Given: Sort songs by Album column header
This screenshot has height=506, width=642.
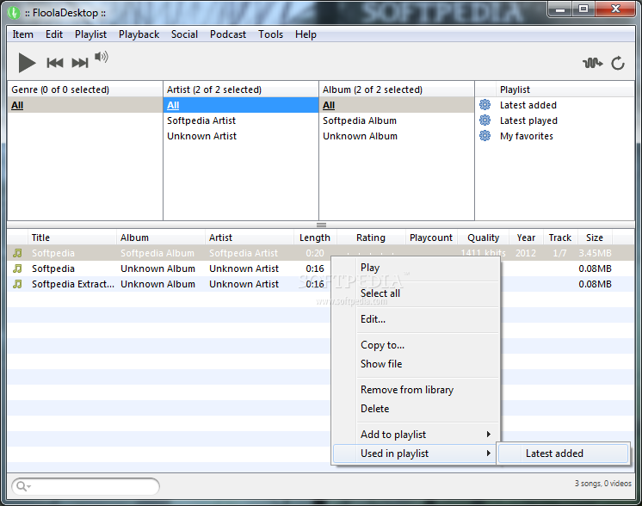Looking at the screenshot, I should [160, 238].
